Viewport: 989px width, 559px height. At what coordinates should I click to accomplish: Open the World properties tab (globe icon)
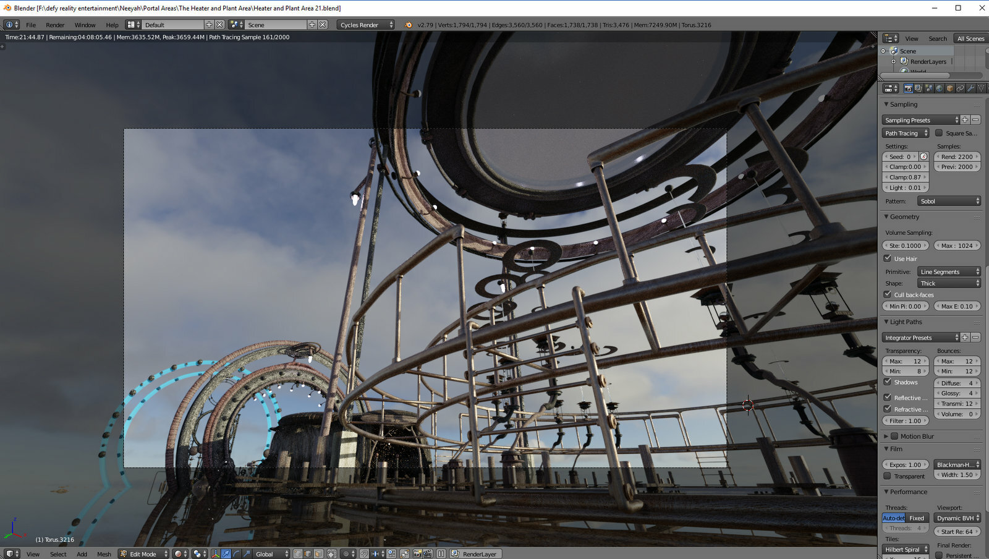[x=940, y=88]
